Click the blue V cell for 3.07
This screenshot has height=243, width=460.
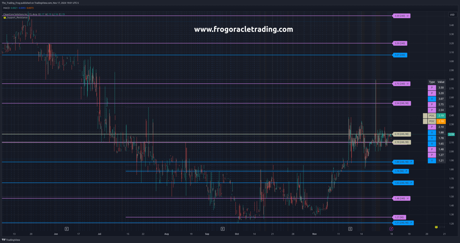[x=432, y=99]
